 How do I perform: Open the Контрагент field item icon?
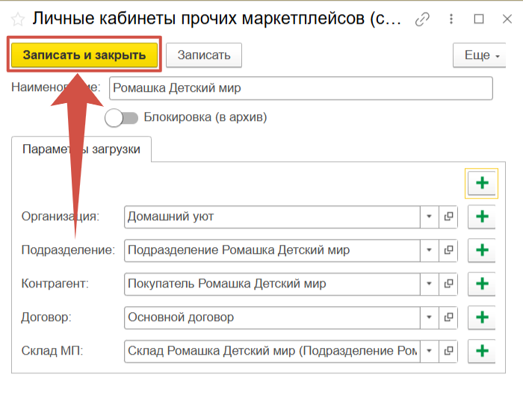tap(449, 284)
